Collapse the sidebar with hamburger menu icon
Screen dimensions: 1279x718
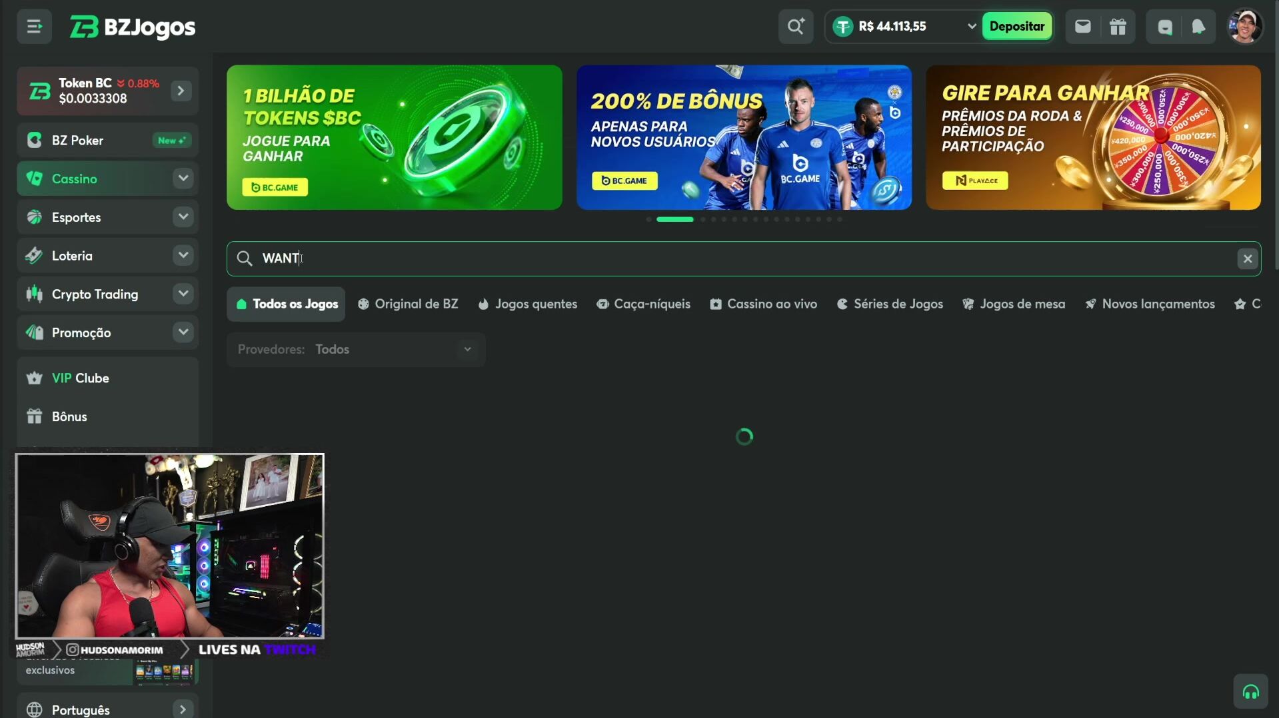pos(34,27)
